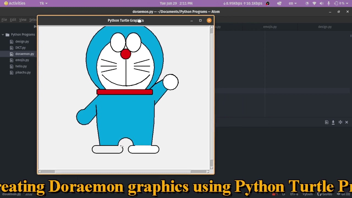This screenshot has width=352, height=198.
Task: Open the Edit menu in Atom
Action: tap(13, 20)
